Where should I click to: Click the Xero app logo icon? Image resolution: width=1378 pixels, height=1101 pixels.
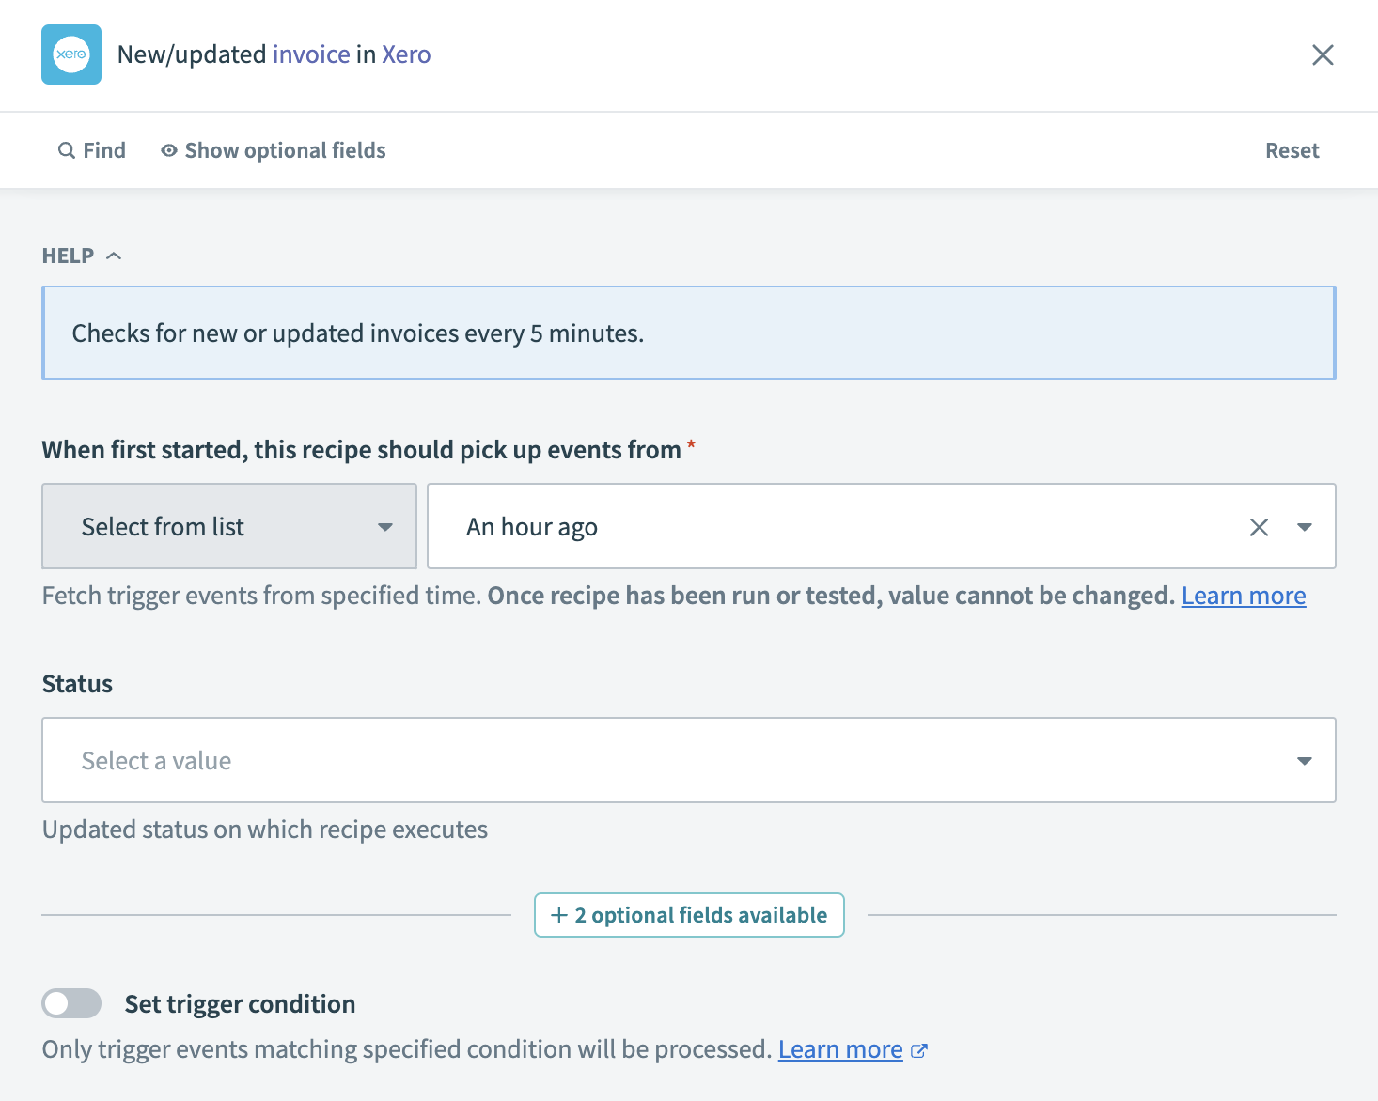[x=70, y=54]
